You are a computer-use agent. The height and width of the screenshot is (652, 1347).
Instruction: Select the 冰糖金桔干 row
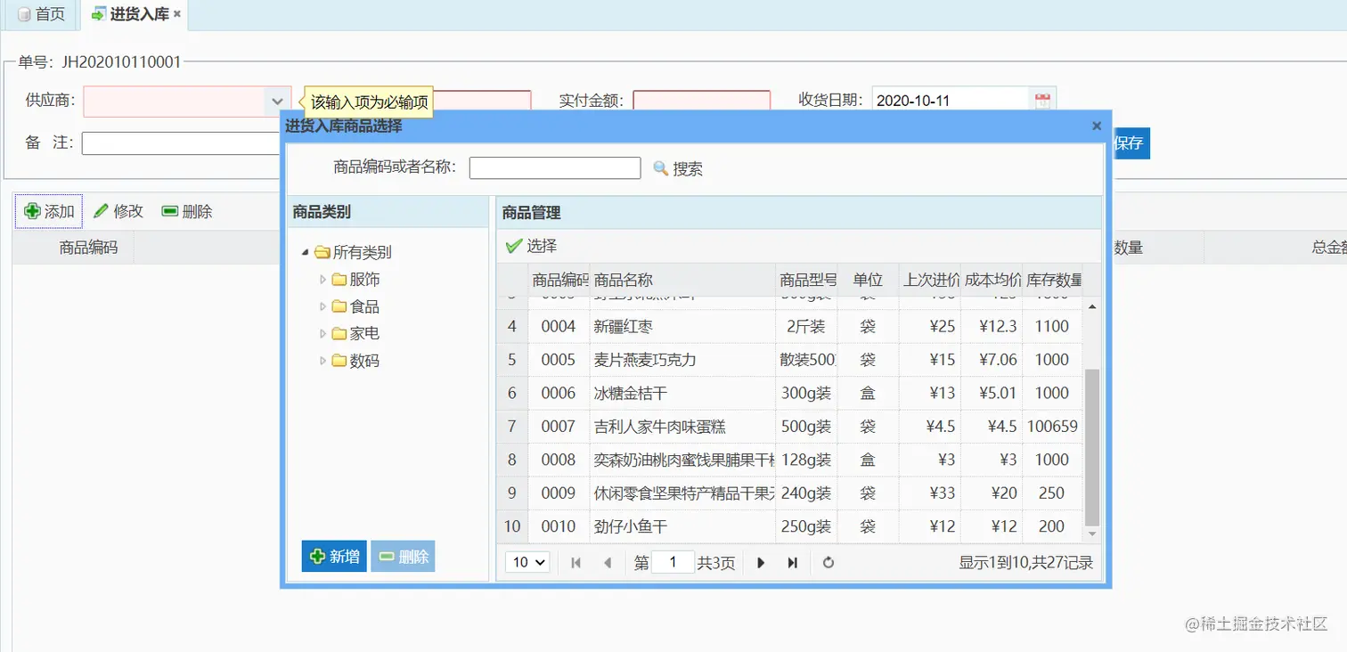tap(789, 393)
